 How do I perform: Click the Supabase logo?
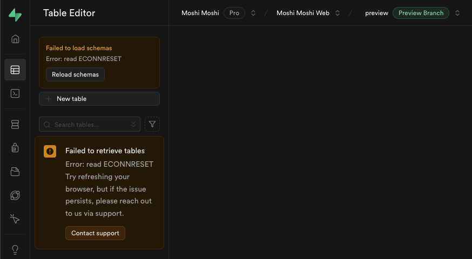pos(15,15)
